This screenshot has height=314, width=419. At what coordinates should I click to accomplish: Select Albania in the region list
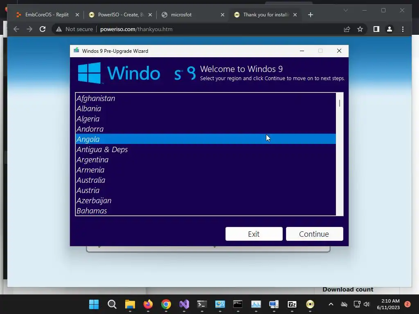pos(206,108)
